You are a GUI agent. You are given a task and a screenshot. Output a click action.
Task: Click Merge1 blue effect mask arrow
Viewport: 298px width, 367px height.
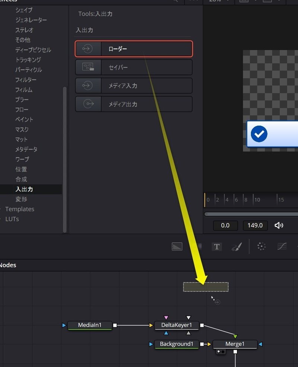click(x=260, y=344)
